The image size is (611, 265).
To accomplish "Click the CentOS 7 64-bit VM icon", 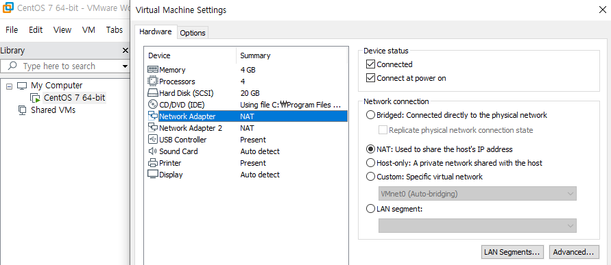I will pyautogui.click(x=36, y=98).
